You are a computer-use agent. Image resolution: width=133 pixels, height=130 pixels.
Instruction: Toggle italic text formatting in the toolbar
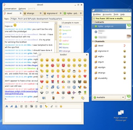click(11, 106)
